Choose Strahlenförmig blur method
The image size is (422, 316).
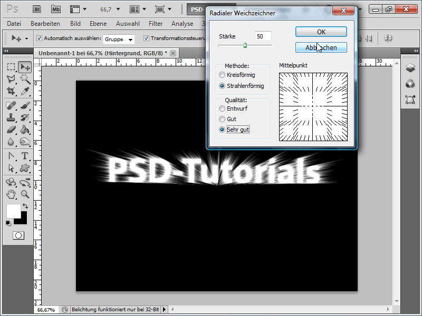click(x=222, y=86)
